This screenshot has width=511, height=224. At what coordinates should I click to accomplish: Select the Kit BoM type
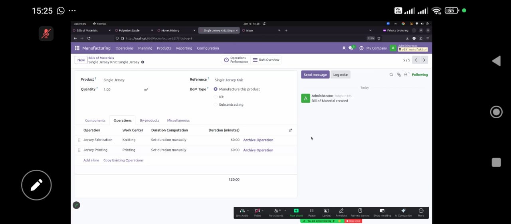point(216,97)
